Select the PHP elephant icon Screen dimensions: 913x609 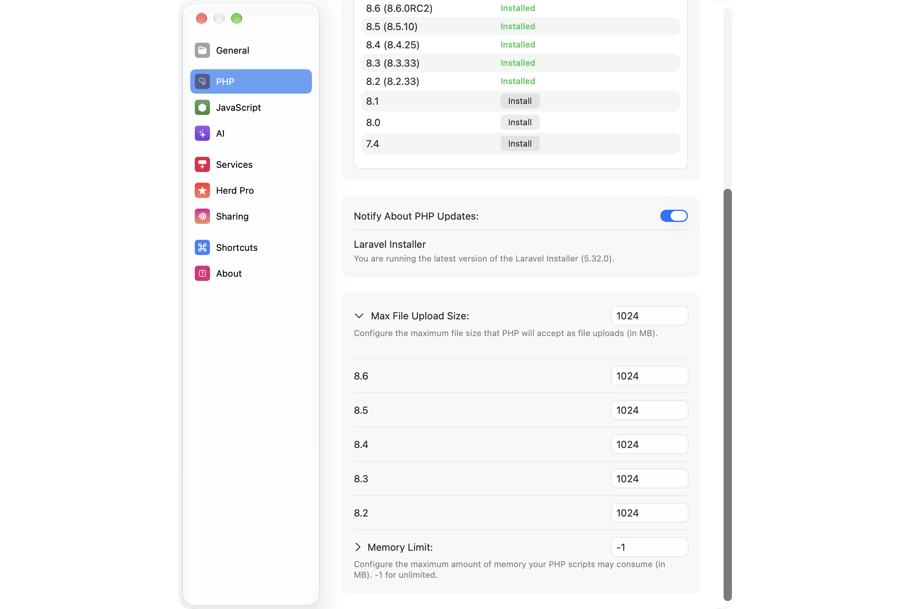tap(202, 81)
